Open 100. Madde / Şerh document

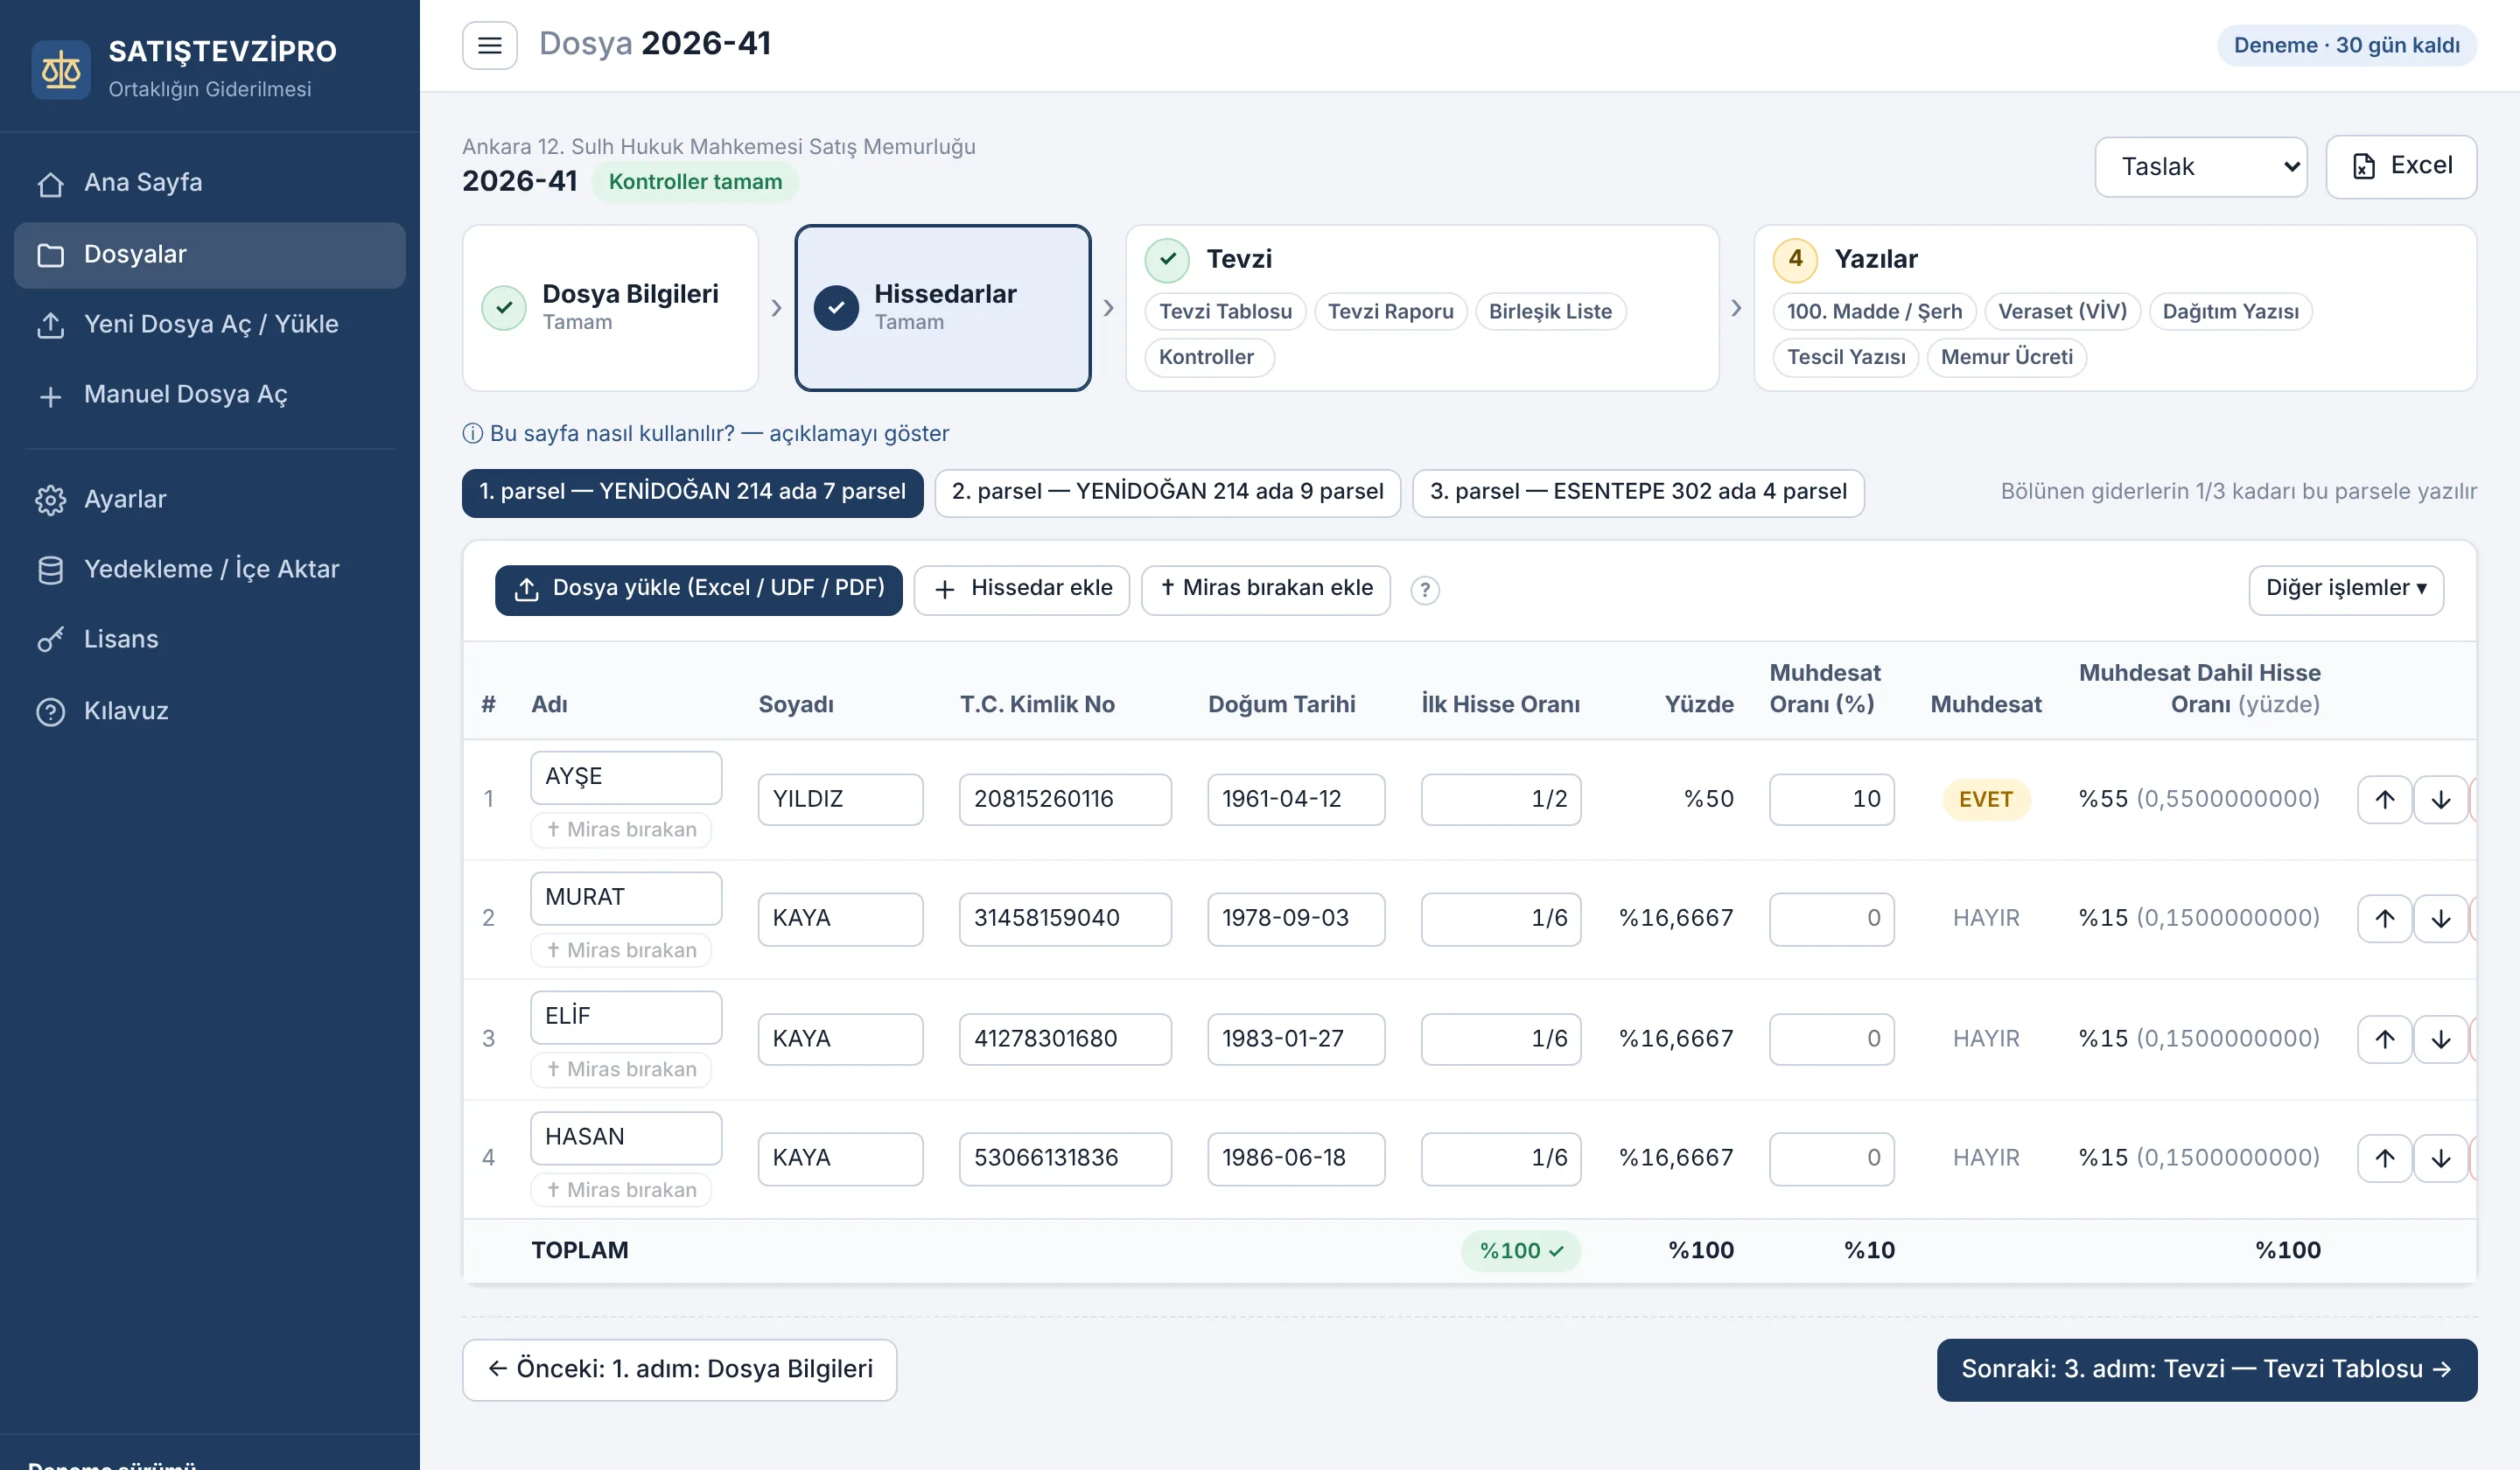click(x=1874, y=311)
